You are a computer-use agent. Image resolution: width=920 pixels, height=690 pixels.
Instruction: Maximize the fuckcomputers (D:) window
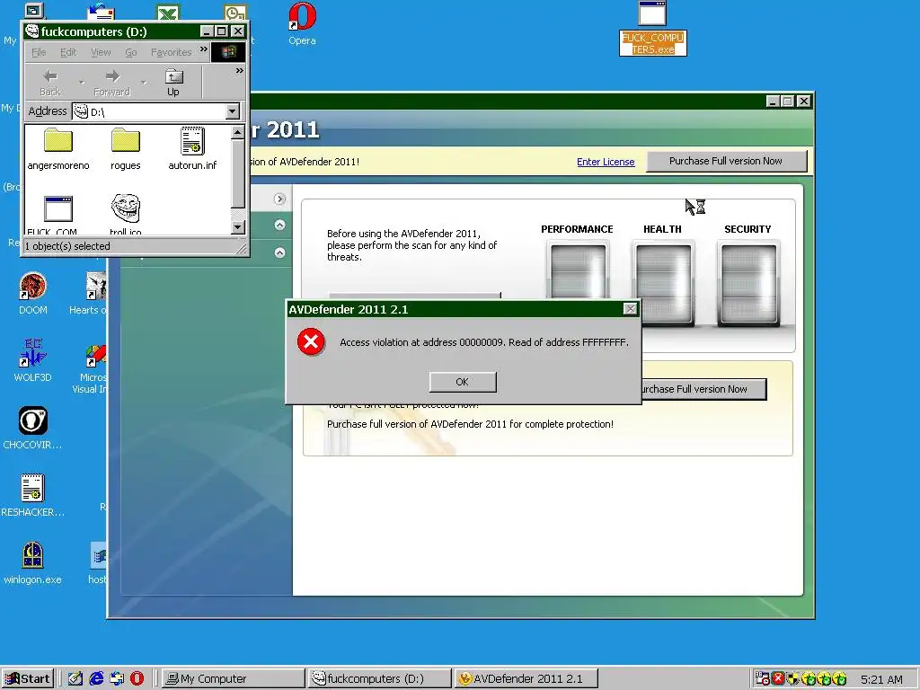pos(222,31)
